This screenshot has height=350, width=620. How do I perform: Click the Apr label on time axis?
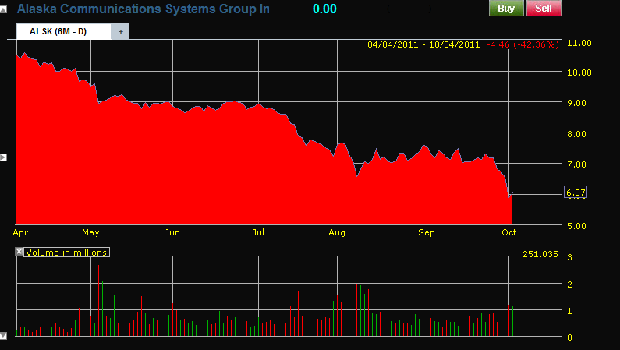[x=20, y=232]
